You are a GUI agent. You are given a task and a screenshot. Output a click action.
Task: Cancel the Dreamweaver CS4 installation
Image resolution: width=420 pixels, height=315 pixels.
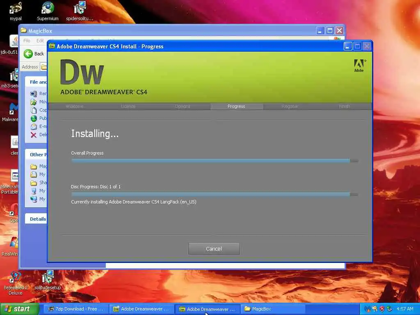[x=214, y=249]
